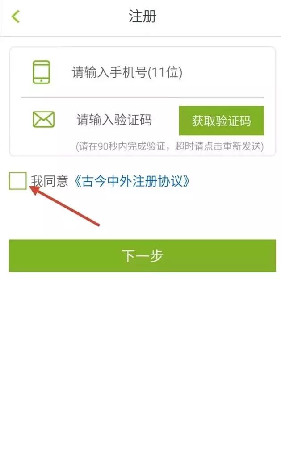This screenshot has width=281, height=475.
Task: Focus the 请输入验证码 input field
Action: pos(126,120)
